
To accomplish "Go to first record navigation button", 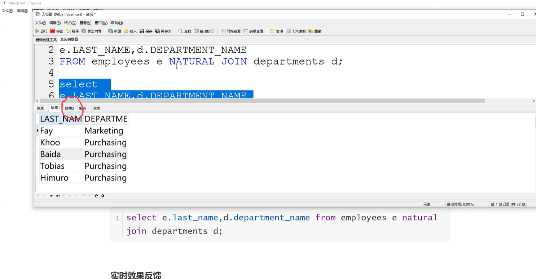I will tap(39, 196).
